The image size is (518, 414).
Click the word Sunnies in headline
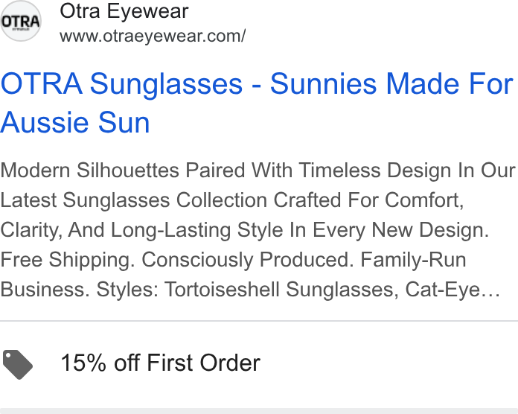click(x=324, y=83)
